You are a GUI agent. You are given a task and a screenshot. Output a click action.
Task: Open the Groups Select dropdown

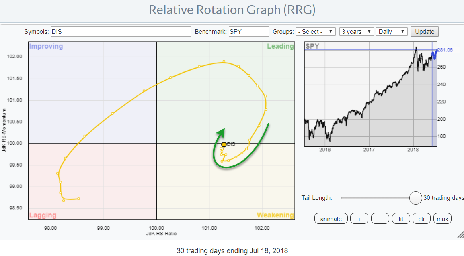click(316, 32)
